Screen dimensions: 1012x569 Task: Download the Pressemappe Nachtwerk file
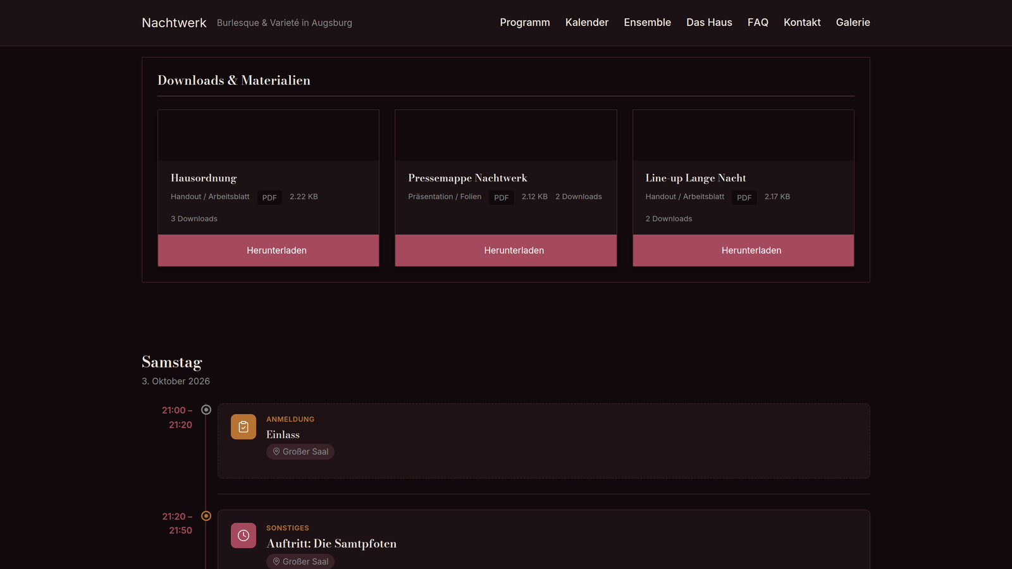click(x=506, y=250)
